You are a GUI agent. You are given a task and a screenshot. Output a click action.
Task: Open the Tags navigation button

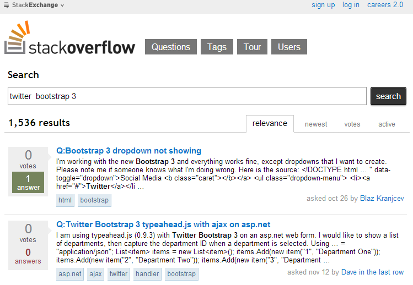point(217,47)
